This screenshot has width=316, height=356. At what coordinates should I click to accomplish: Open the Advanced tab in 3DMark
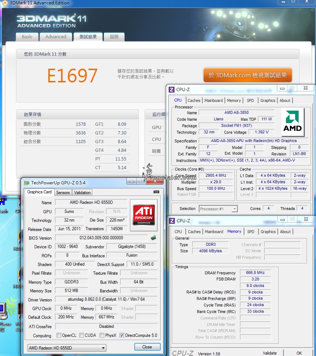coord(56,37)
